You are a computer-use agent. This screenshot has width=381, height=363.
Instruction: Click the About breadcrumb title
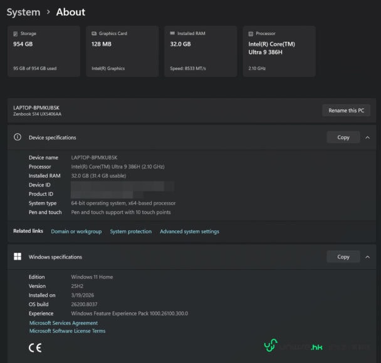(71, 12)
